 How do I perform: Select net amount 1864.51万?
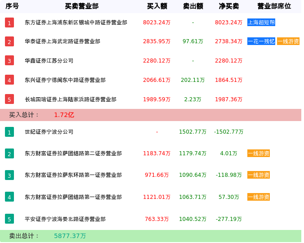tap(229, 80)
